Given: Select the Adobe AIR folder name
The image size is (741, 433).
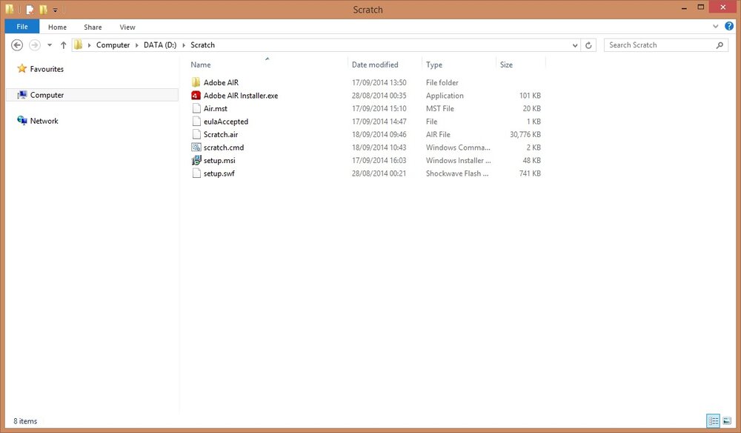Looking at the screenshot, I should click(x=221, y=82).
